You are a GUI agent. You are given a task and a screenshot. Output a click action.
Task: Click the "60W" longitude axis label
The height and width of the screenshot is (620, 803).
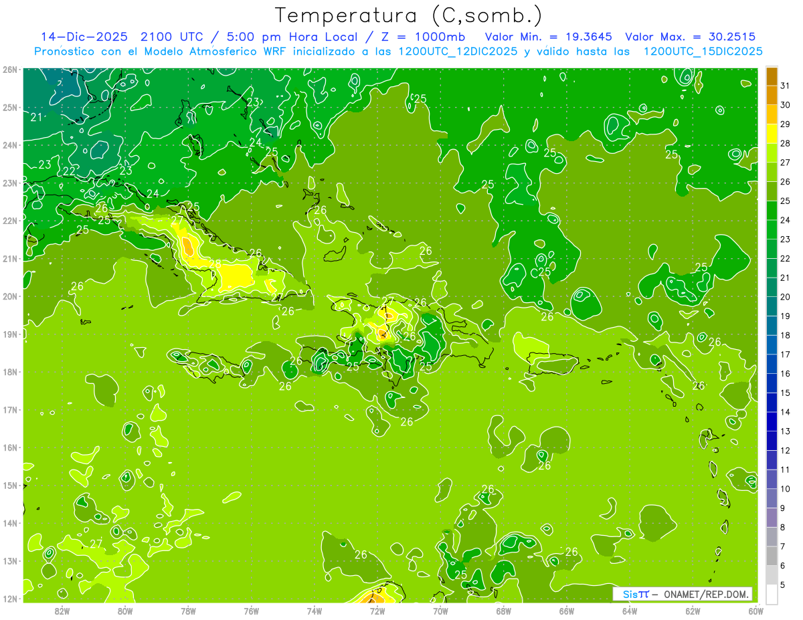click(x=755, y=611)
